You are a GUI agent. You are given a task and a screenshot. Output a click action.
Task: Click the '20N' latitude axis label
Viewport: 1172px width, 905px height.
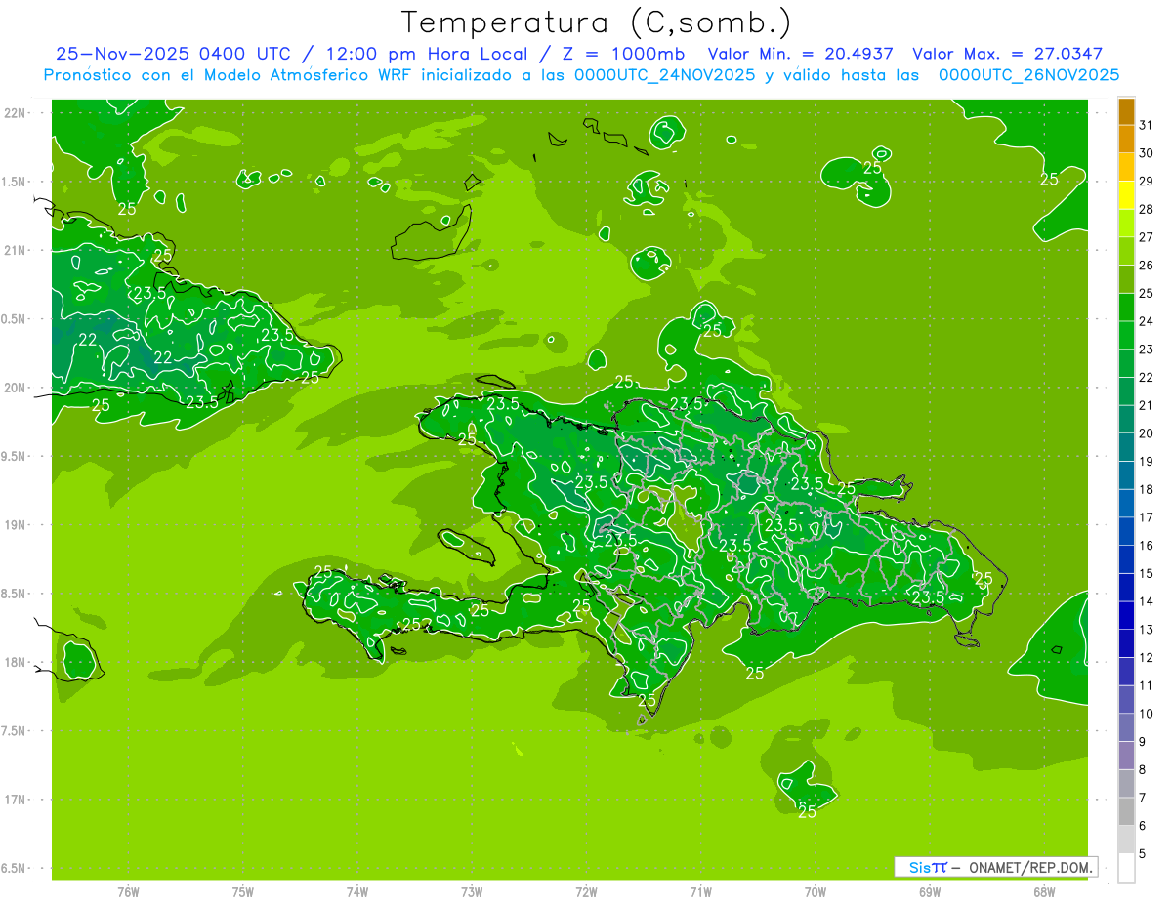tap(15, 388)
